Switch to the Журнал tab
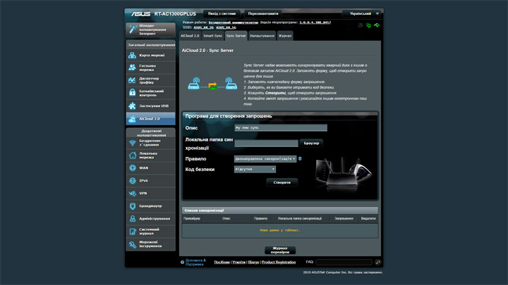Image resolution: width=508 pixels, height=285 pixels. tap(285, 36)
